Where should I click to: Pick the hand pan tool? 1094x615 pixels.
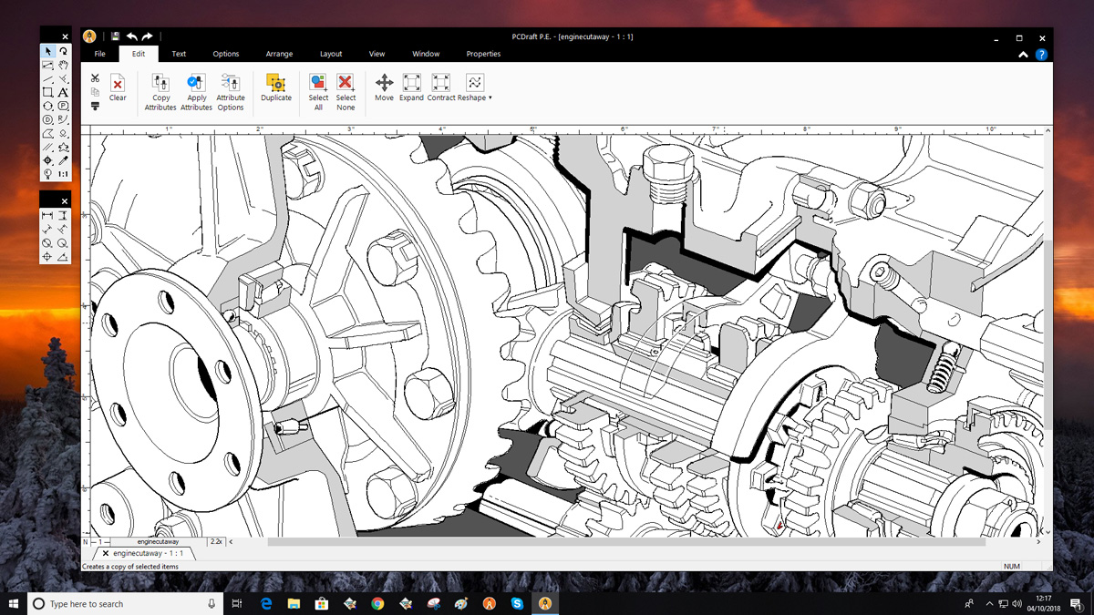point(63,66)
